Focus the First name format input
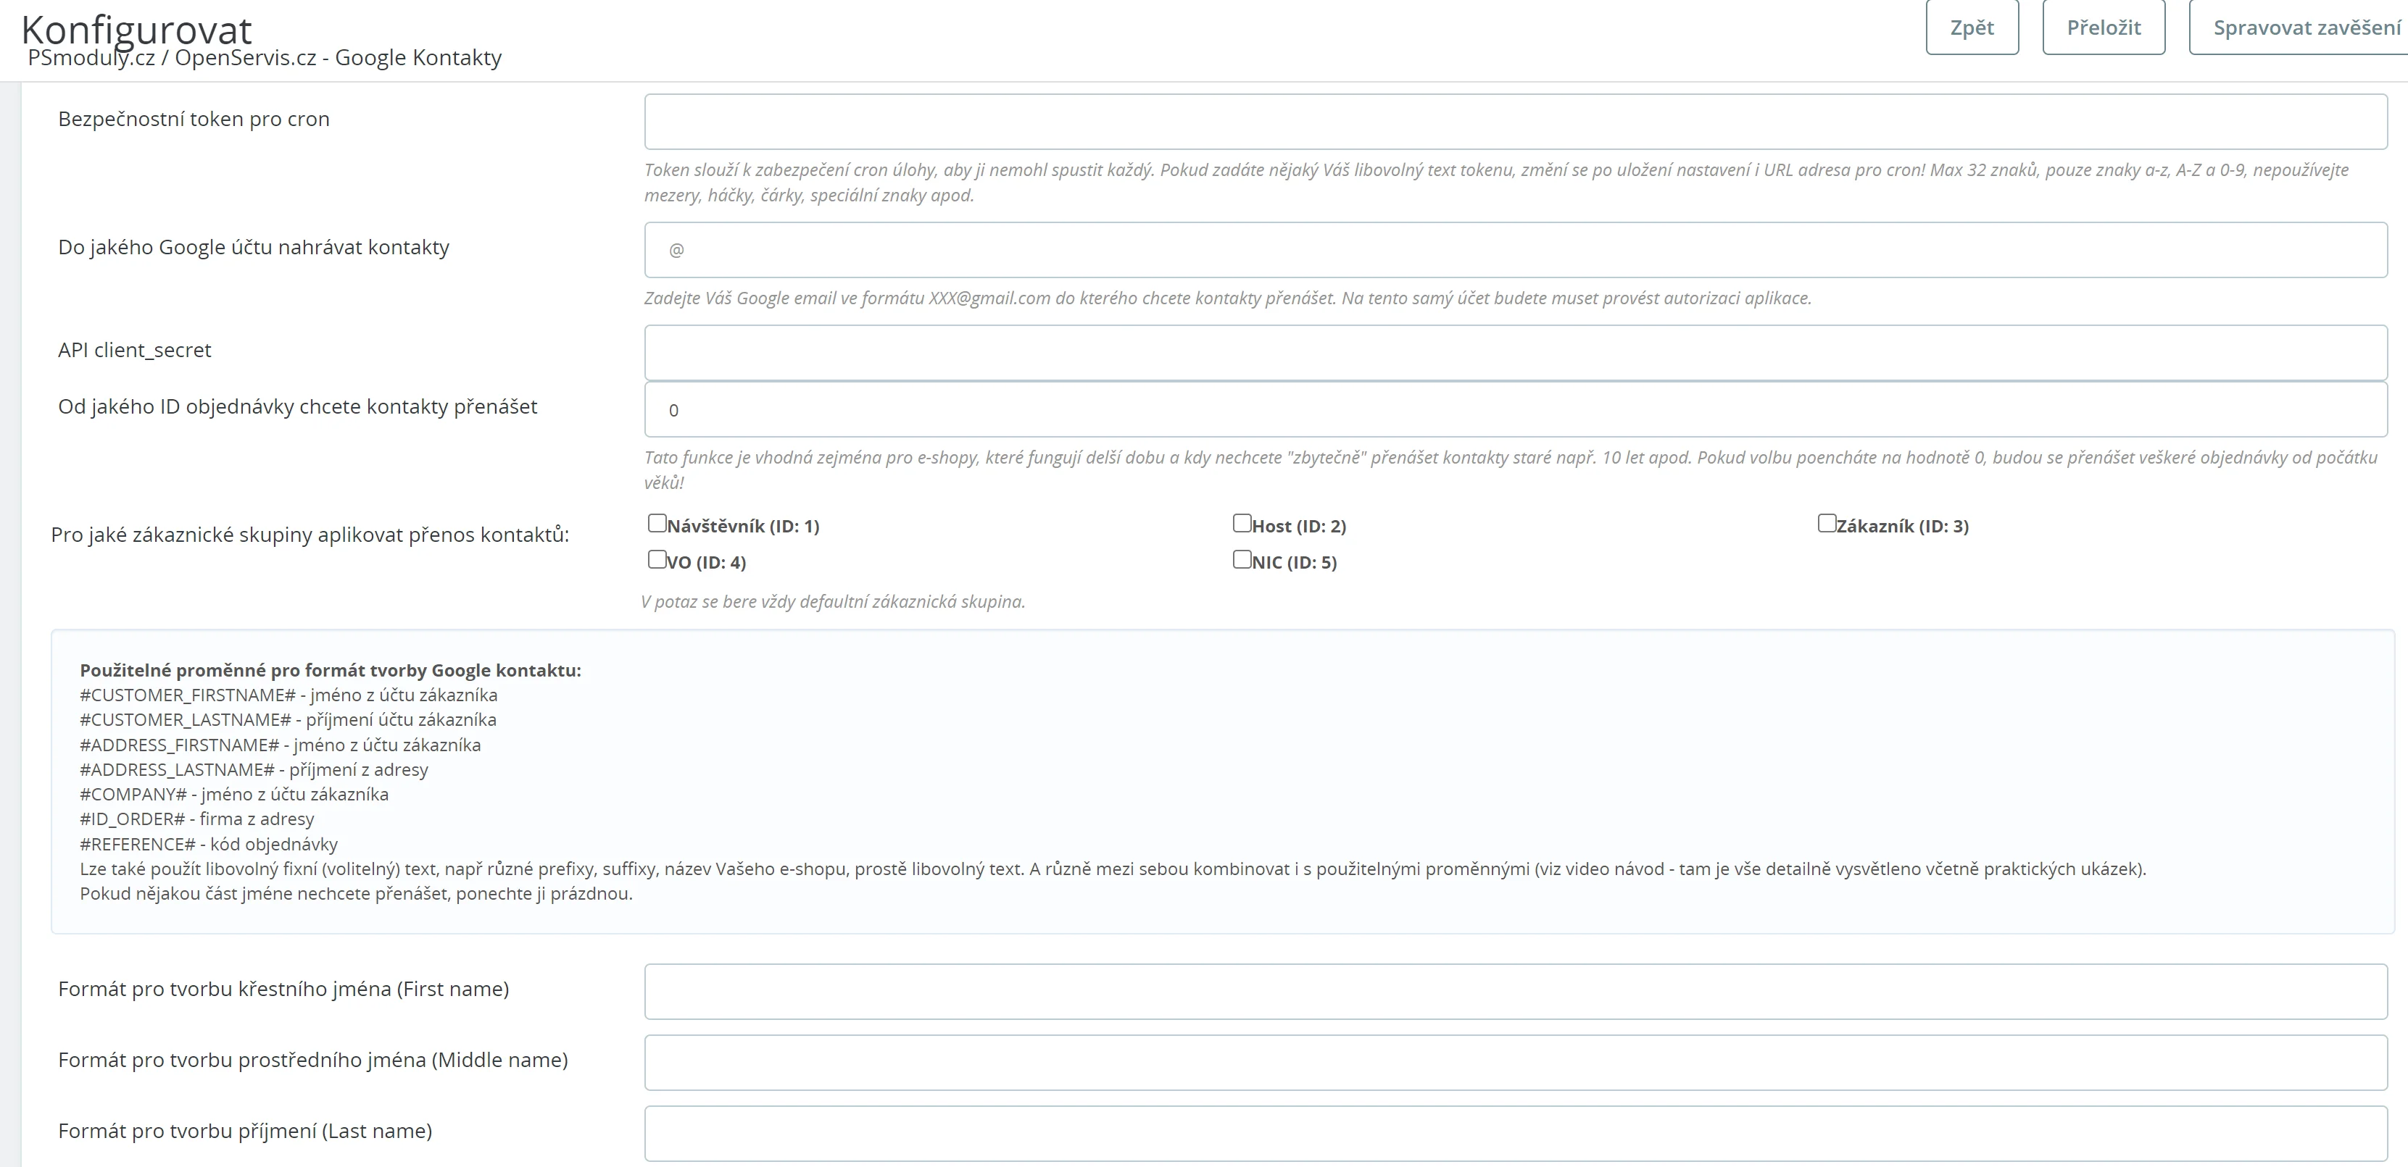The height and width of the screenshot is (1167, 2408). [x=1514, y=992]
